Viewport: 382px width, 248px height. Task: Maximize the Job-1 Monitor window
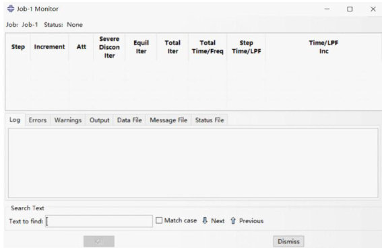tap(350, 9)
